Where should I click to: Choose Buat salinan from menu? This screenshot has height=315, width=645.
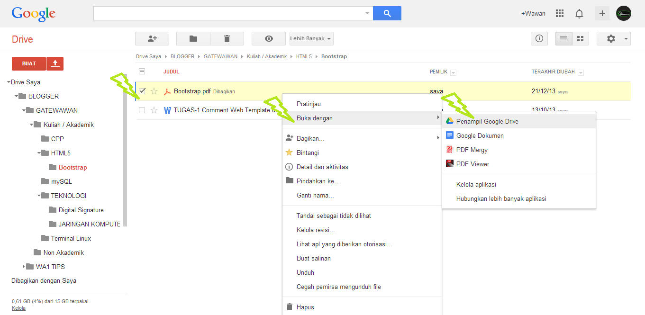tap(362, 258)
